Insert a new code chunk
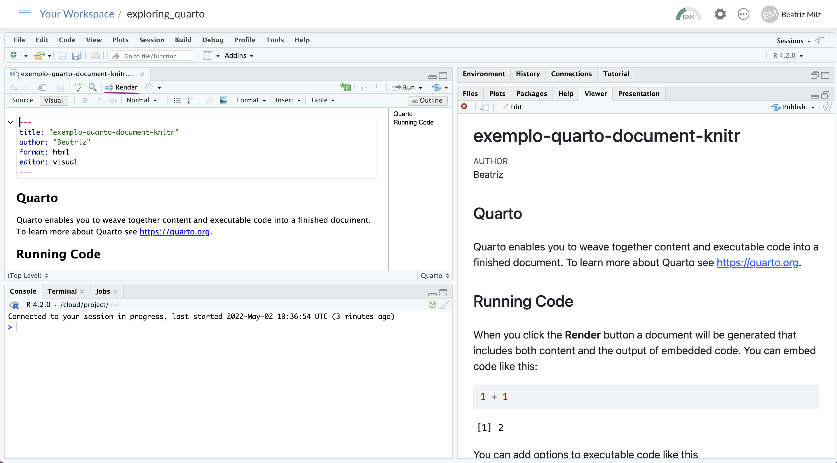Screen dimensions: 837x463 tap(345, 87)
